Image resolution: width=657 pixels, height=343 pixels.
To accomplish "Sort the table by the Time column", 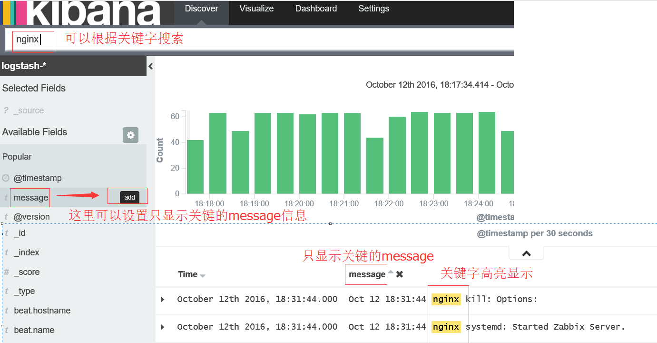I will coord(203,276).
